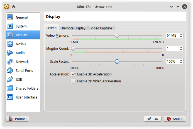Switch to the Remote Display tab
193x129 pixels.
point(74,28)
